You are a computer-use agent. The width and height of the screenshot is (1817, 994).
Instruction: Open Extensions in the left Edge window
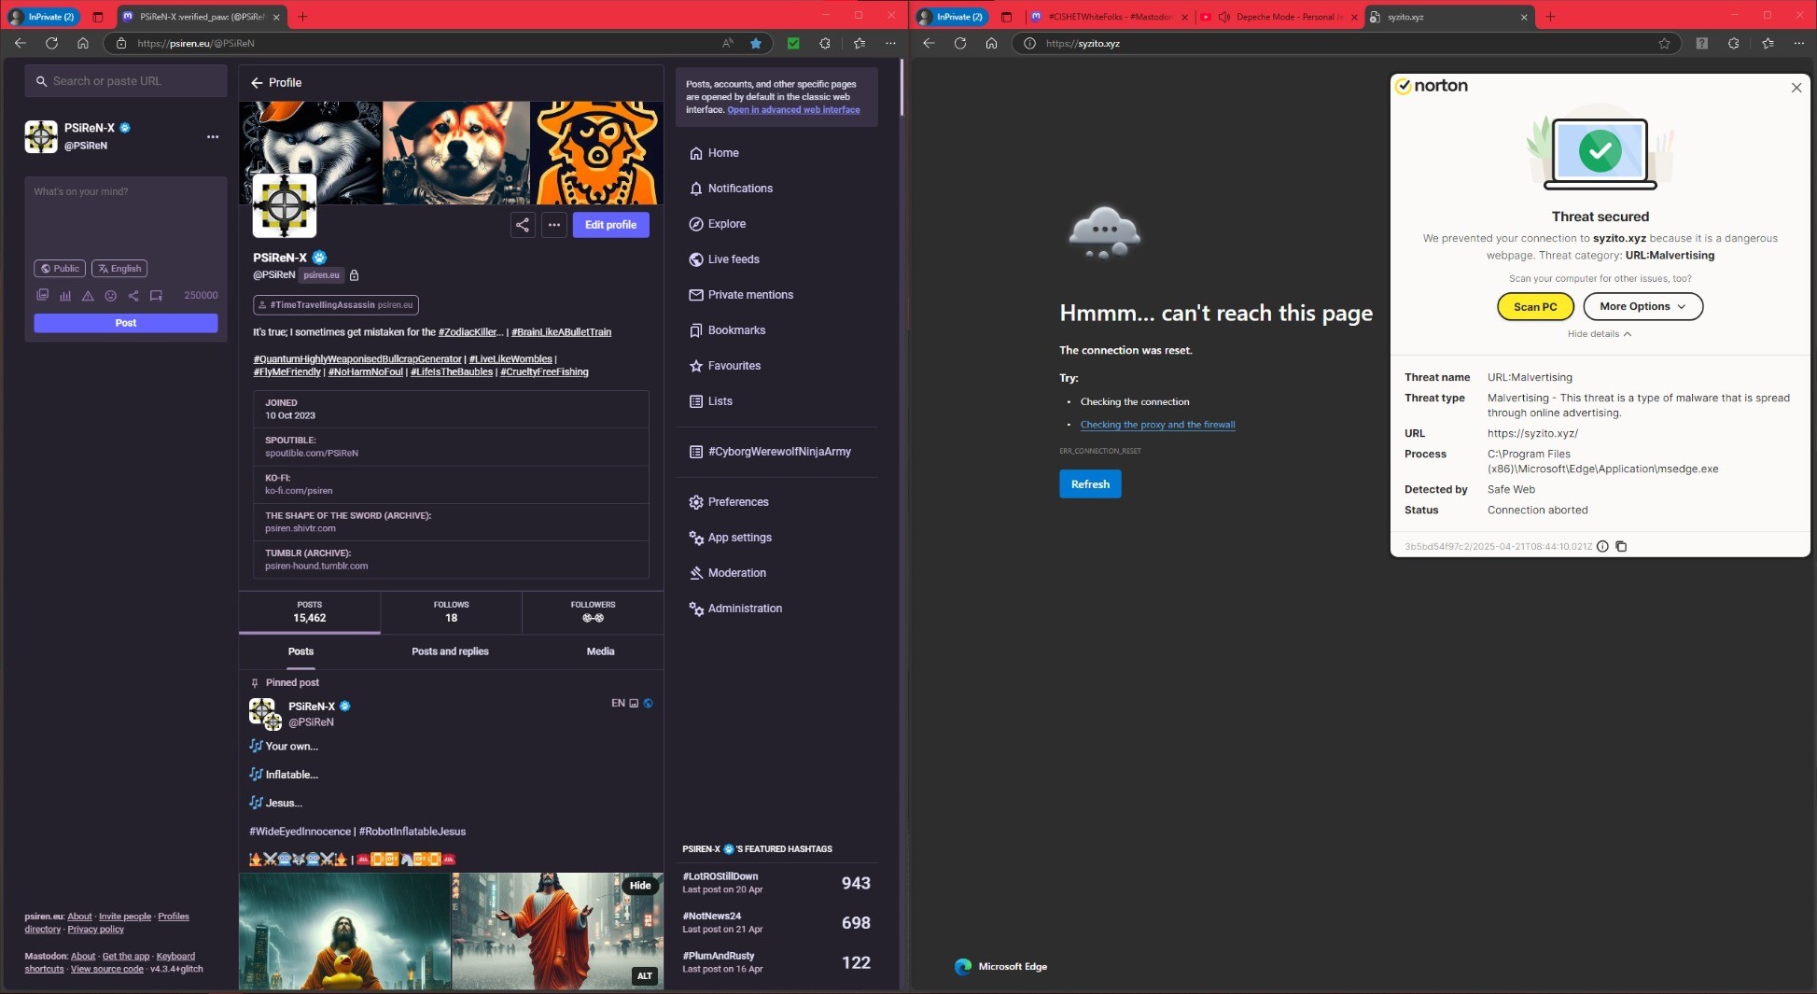click(825, 43)
